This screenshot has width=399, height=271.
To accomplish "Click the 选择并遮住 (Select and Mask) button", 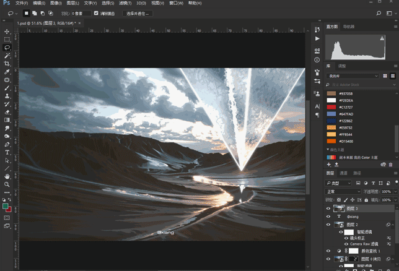I will 137,13.
